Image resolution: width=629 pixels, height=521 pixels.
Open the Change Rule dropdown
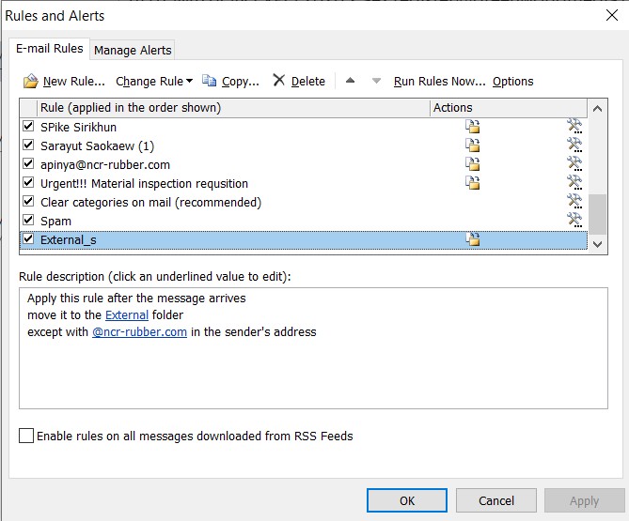pos(153,82)
